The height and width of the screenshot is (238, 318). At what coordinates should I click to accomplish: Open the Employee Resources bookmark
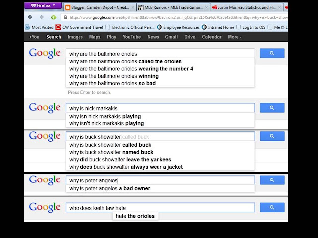pyautogui.click(x=178, y=27)
